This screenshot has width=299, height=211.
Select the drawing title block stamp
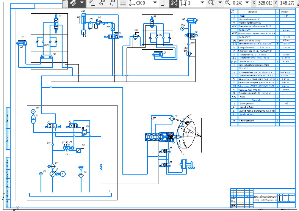click(x=263, y=198)
